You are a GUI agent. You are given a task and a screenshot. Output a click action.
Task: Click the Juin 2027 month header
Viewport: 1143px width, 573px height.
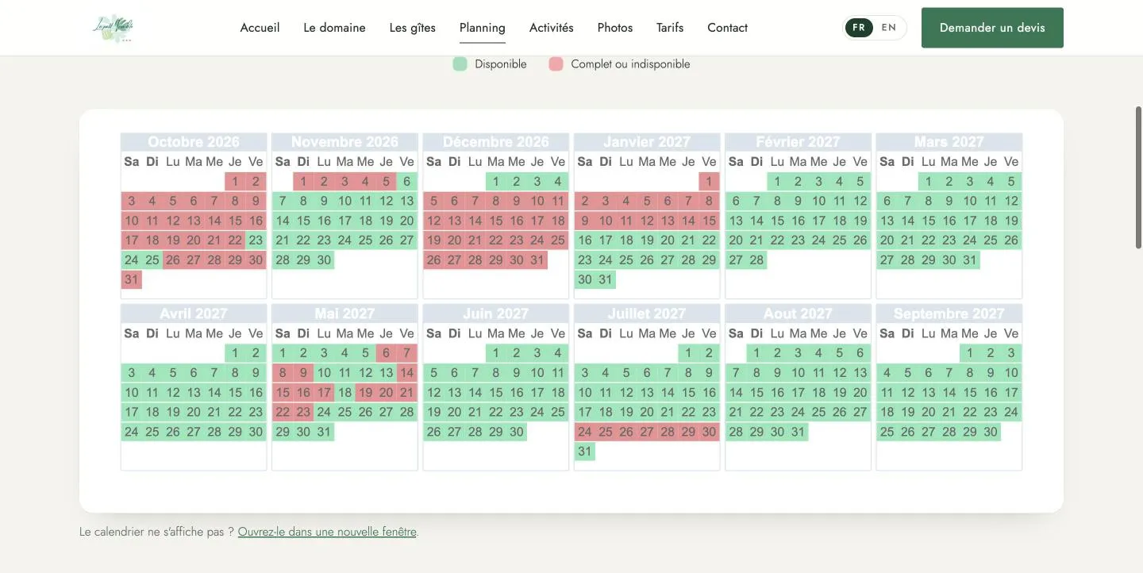[x=496, y=313]
